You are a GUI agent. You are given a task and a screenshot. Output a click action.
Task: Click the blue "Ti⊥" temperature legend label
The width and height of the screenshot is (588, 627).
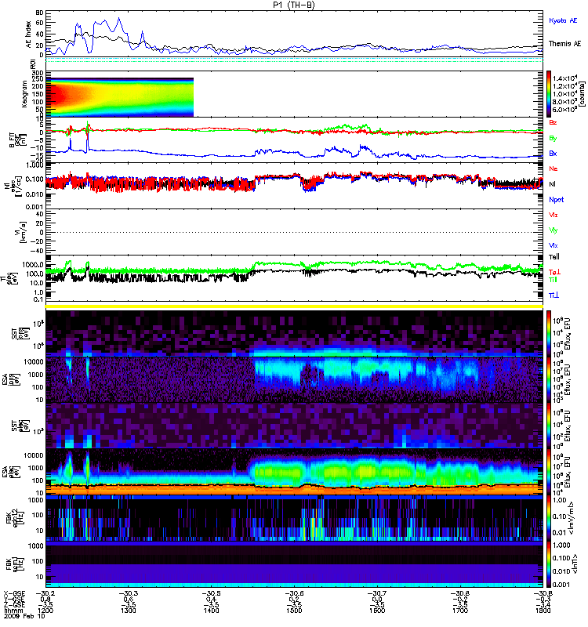[x=554, y=295]
